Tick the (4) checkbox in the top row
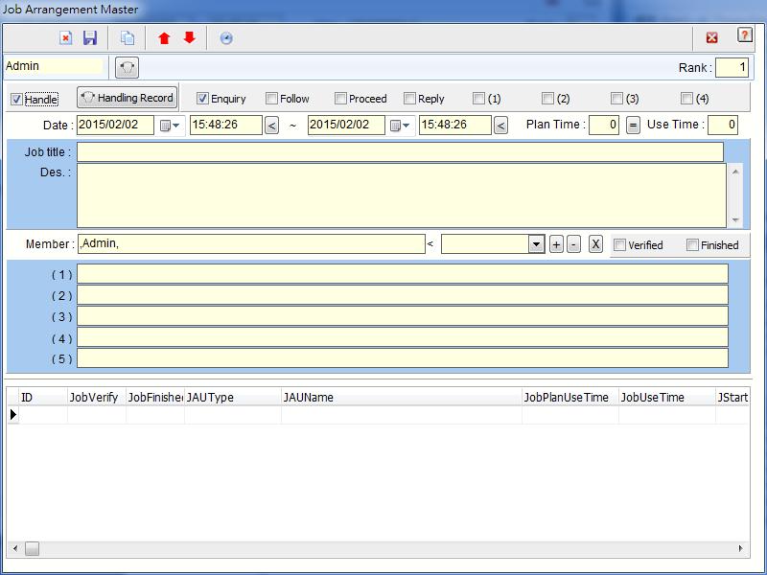Viewport: 767px width, 575px height. (x=686, y=99)
